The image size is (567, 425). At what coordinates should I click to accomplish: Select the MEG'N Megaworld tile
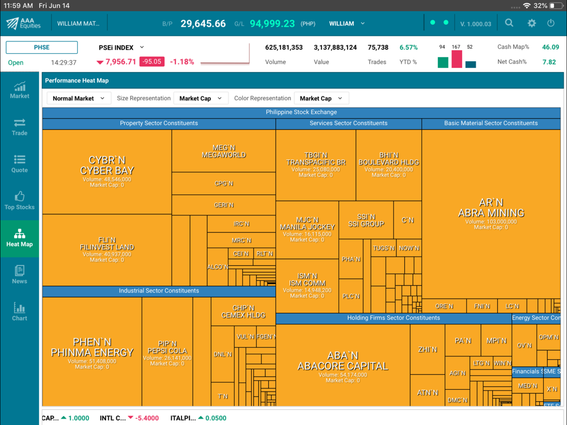pyautogui.click(x=223, y=151)
